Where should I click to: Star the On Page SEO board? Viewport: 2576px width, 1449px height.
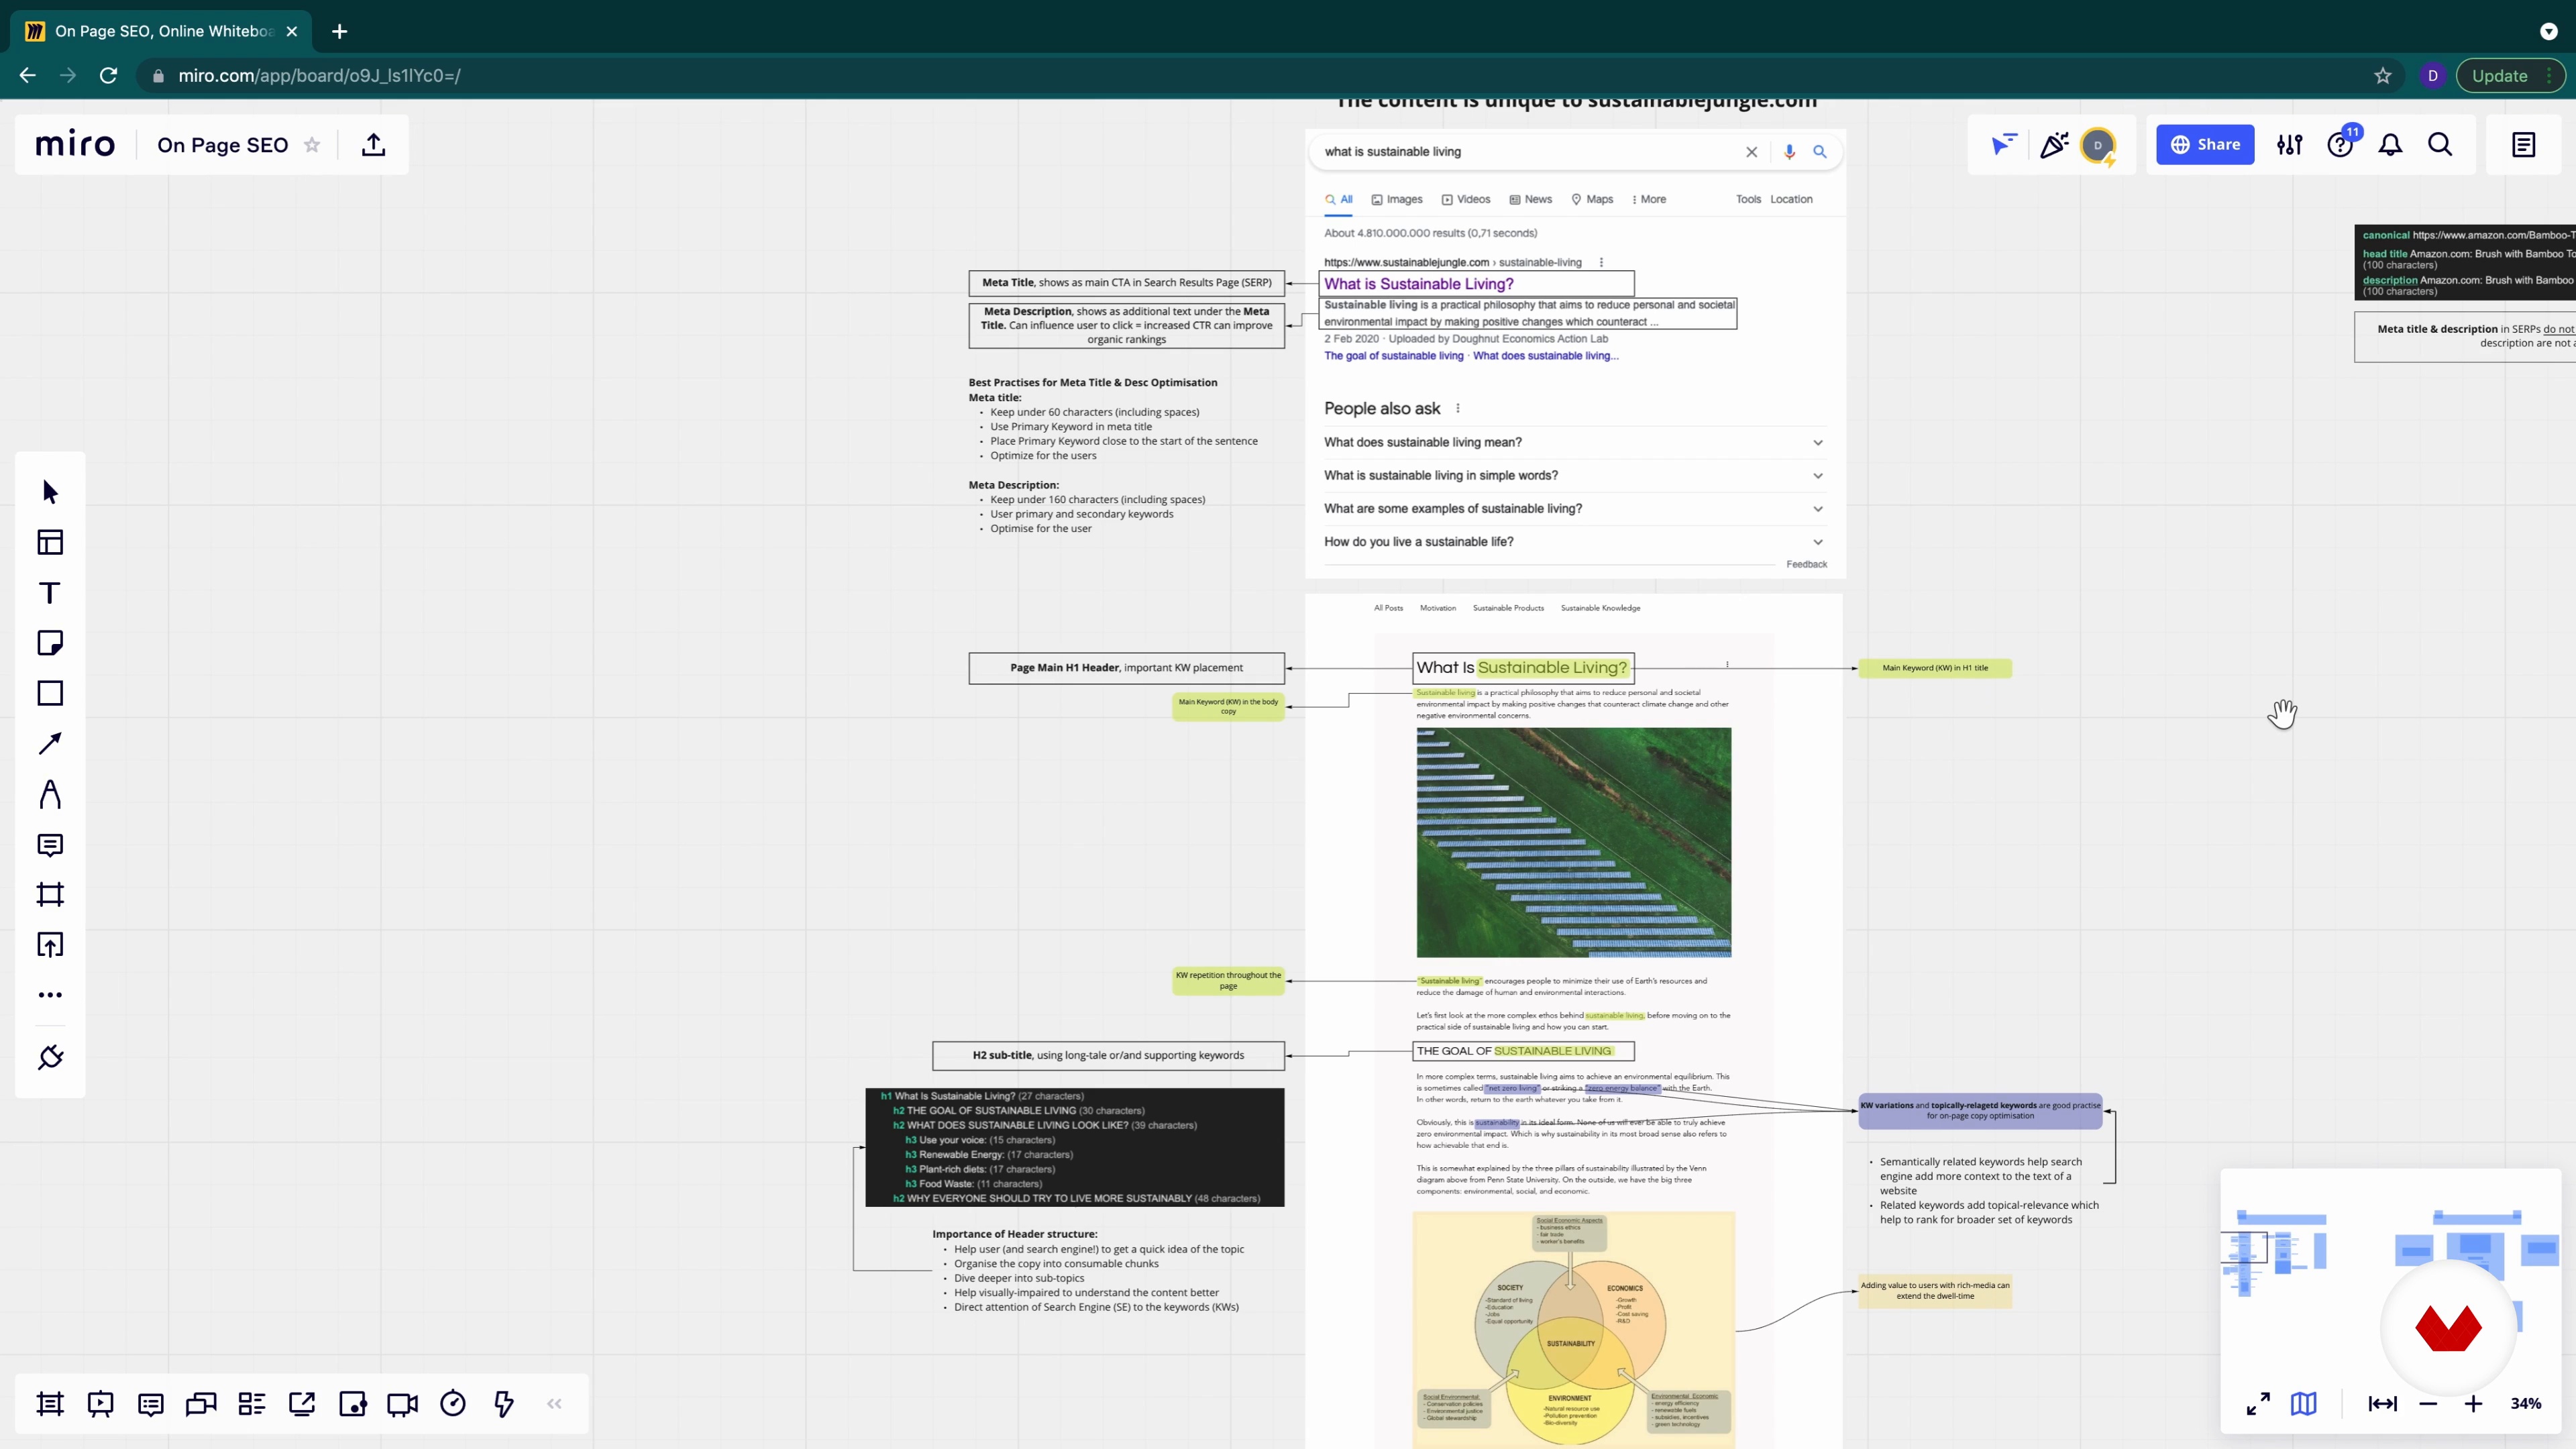point(312,145)
